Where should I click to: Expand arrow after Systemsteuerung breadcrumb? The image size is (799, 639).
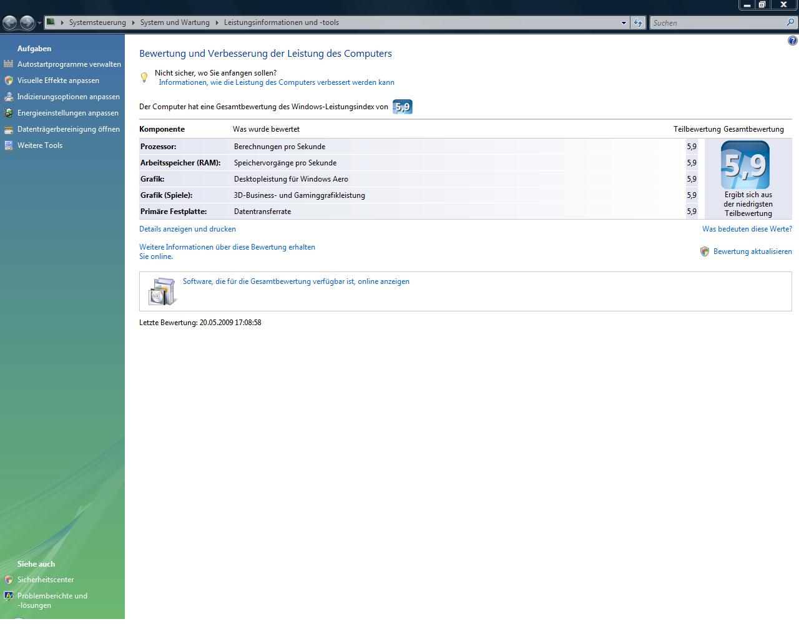tap(133, 22)
